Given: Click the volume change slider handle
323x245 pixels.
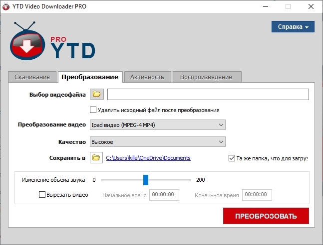Looking at the screenshot, I should (x=146, y=180).
